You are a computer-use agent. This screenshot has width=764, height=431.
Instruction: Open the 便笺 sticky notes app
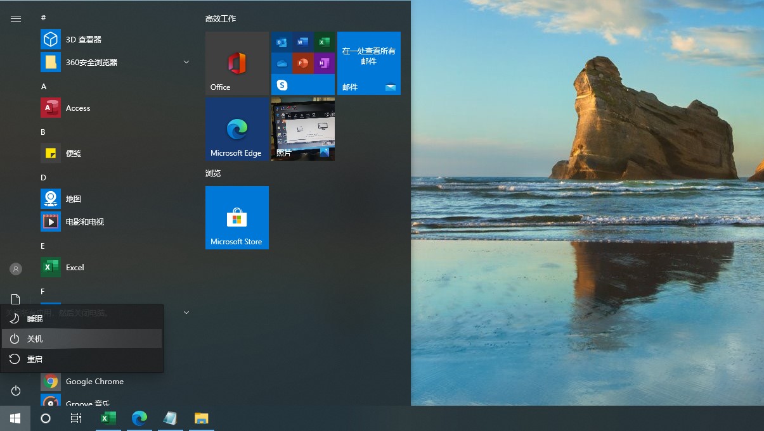pos(114,153)
